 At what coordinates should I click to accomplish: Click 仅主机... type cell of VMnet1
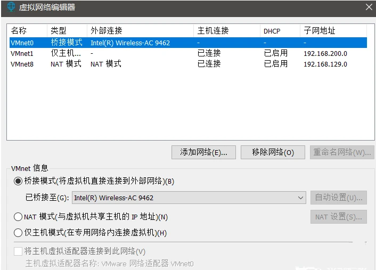[x=66, y=53]
